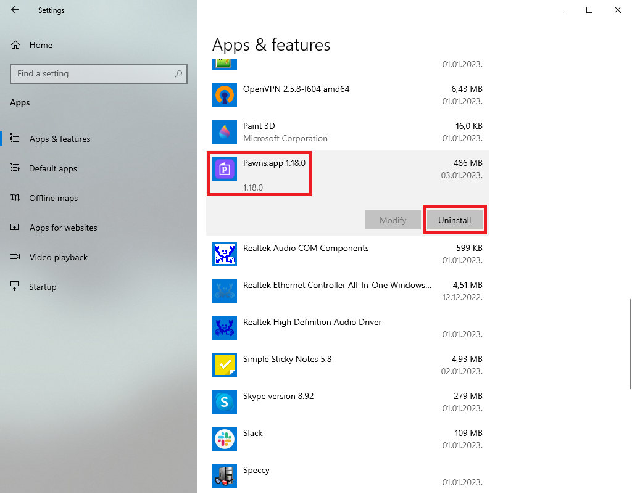The width and height of the screenshot is (632, 494).
Task: Select the Simple Sticky Notes icon
Action: pos(225,365)
